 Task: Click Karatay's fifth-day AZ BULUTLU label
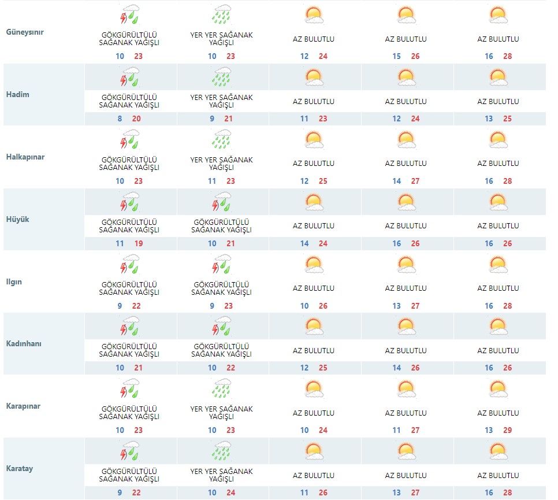pyautogui.click(x=498, y=475)
